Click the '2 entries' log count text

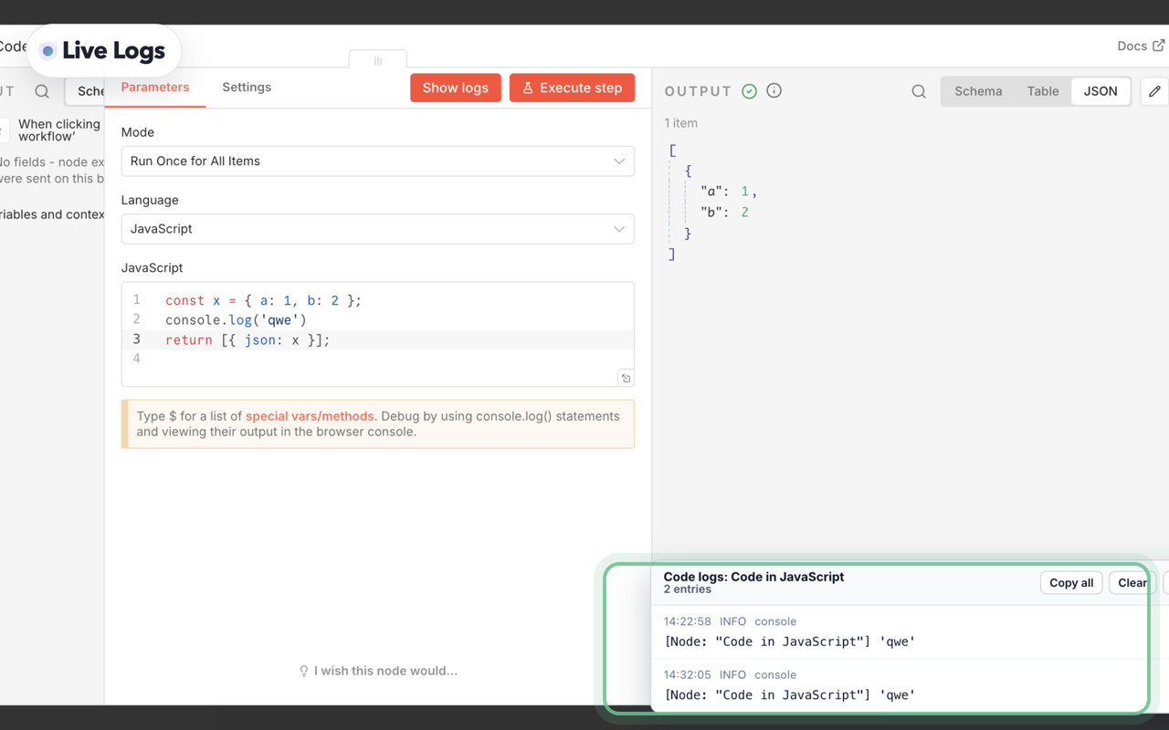(x=687, y=589)
